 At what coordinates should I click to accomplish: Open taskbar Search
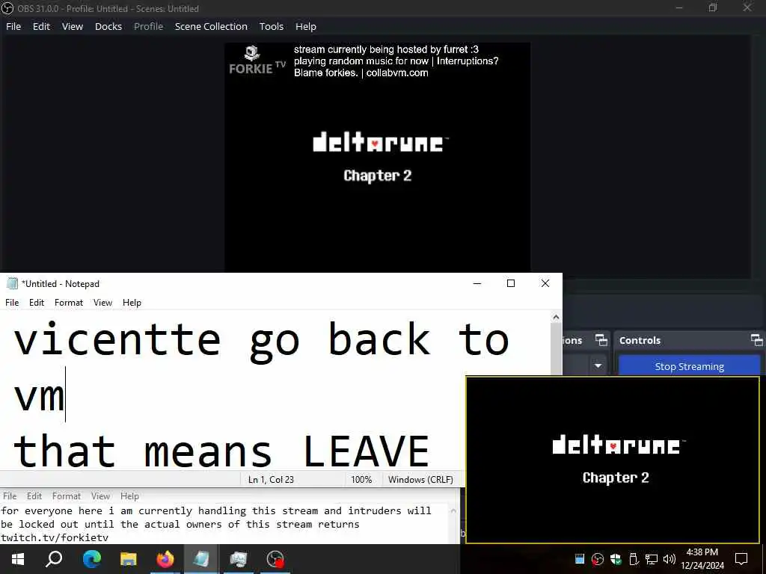pyautogui.click(x=54, y=559)
